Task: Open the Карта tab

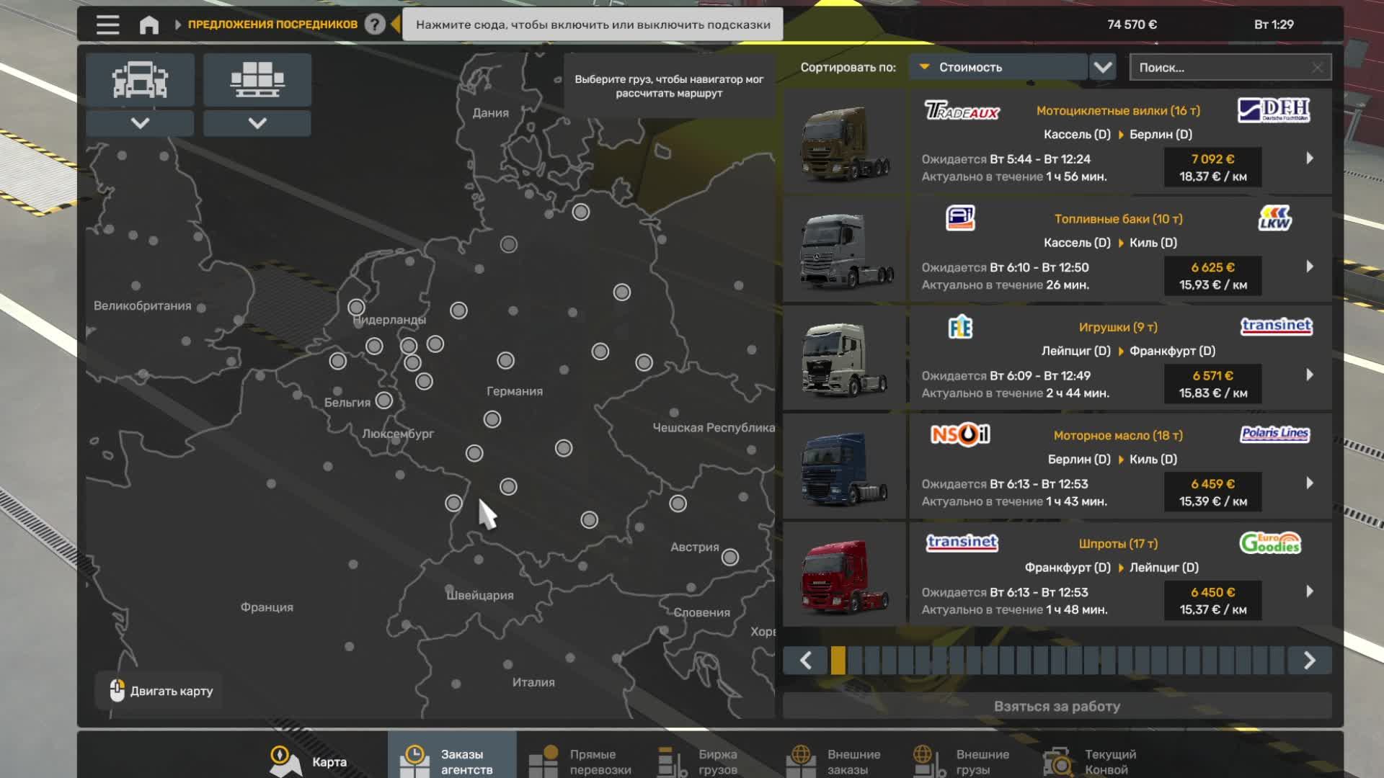Action: [x=309, y=761]
